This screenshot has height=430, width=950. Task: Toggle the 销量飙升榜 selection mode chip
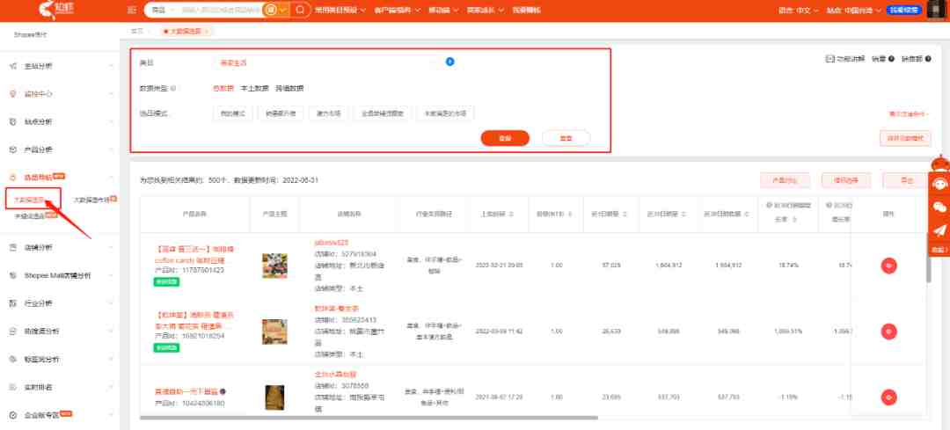tap(281, 113)
